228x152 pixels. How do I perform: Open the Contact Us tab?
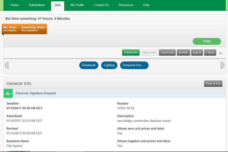101,5
